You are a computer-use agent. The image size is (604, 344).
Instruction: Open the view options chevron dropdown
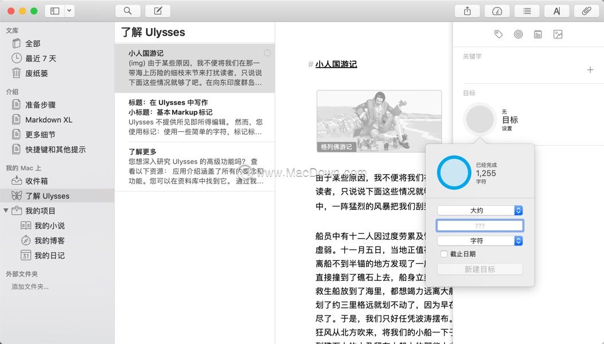tap(69, 11)
